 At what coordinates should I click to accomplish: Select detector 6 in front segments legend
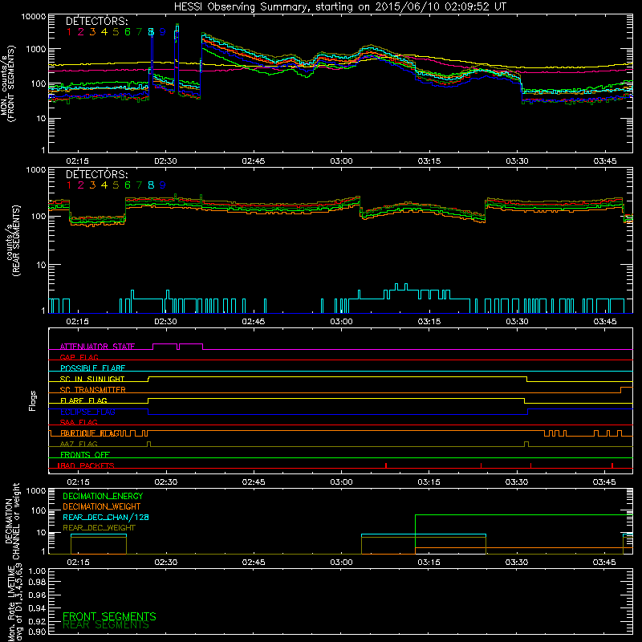[128, 32]
